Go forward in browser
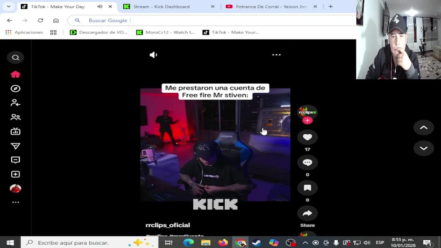Image resolution: width=441 pixels, height=248 pixels. pos(25,20)
